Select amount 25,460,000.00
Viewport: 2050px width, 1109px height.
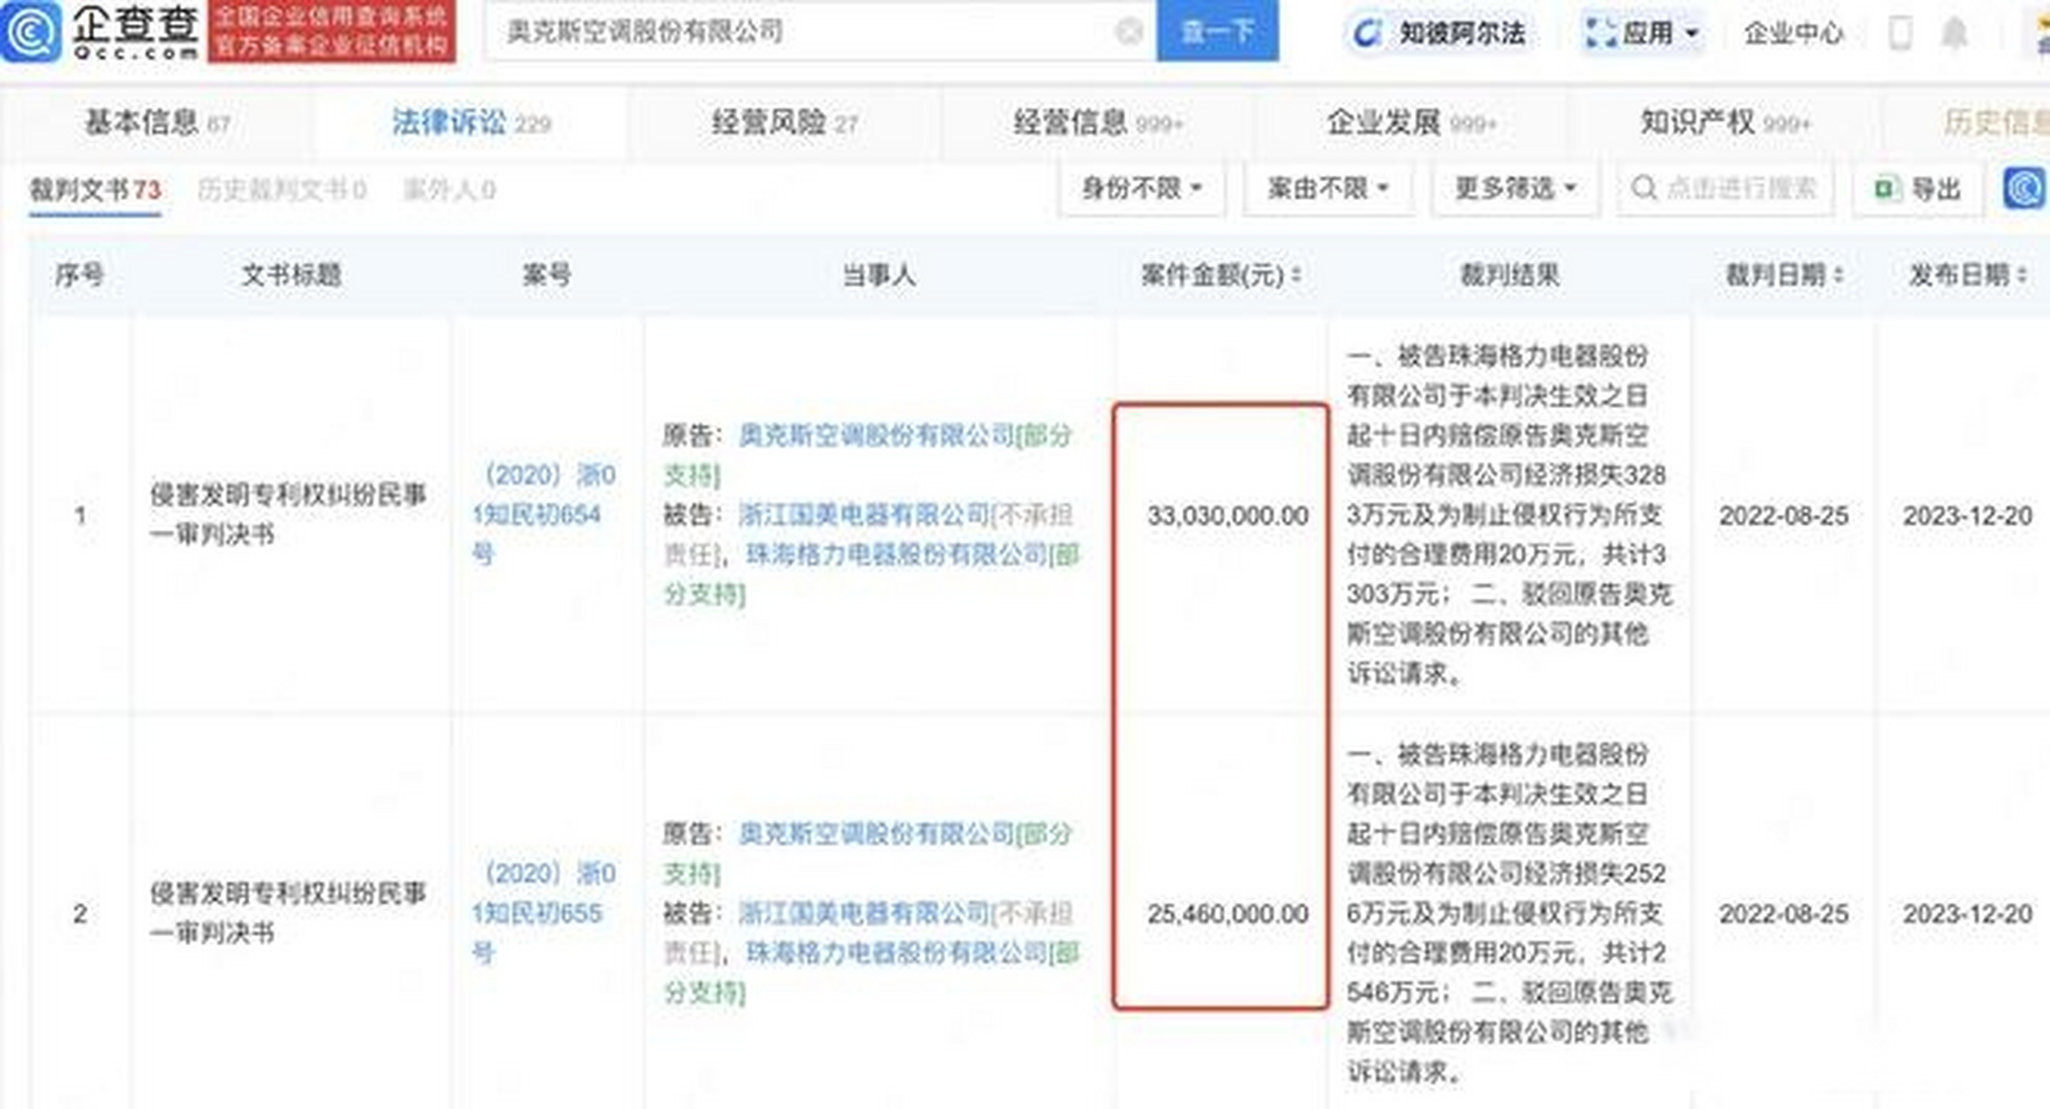point(1228,914)
